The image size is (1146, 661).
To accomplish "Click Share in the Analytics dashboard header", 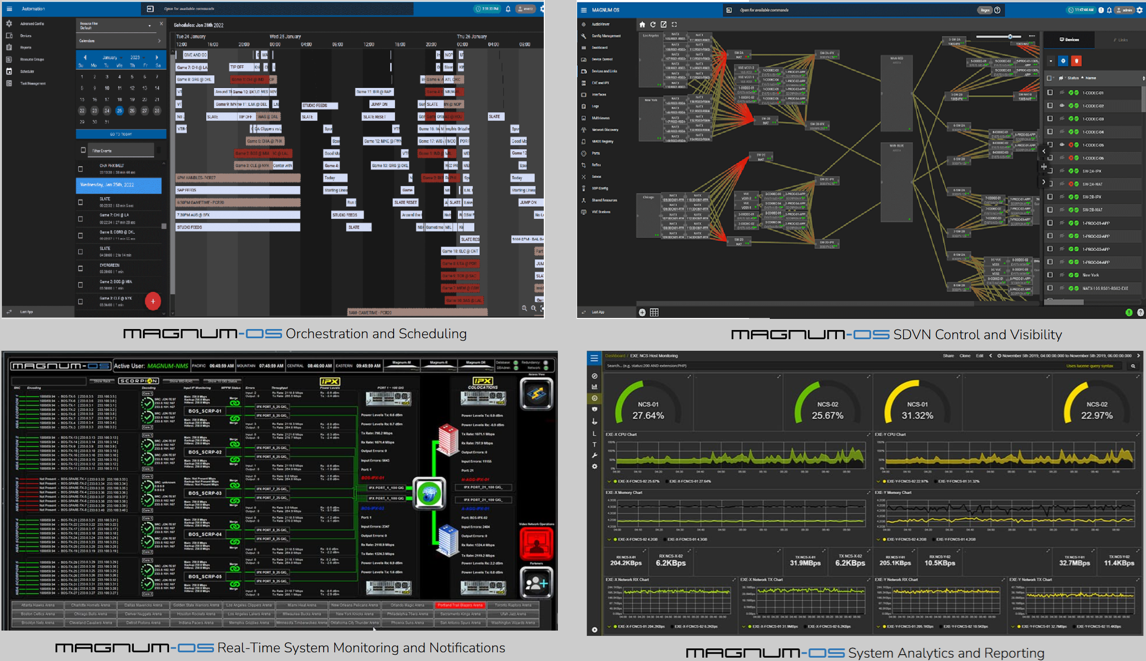I will [x=948, y=356].
